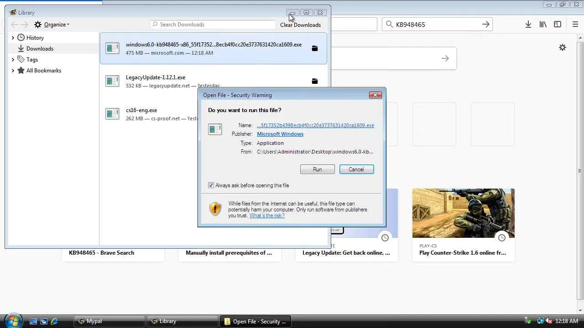Open the Organize gear menu
This screenshot has width=584, height=328.
pyautogui.click(x=52, y=25)
